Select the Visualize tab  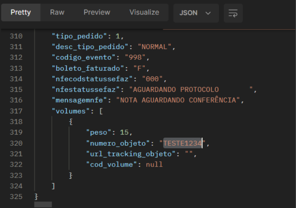tap(144, 12)
